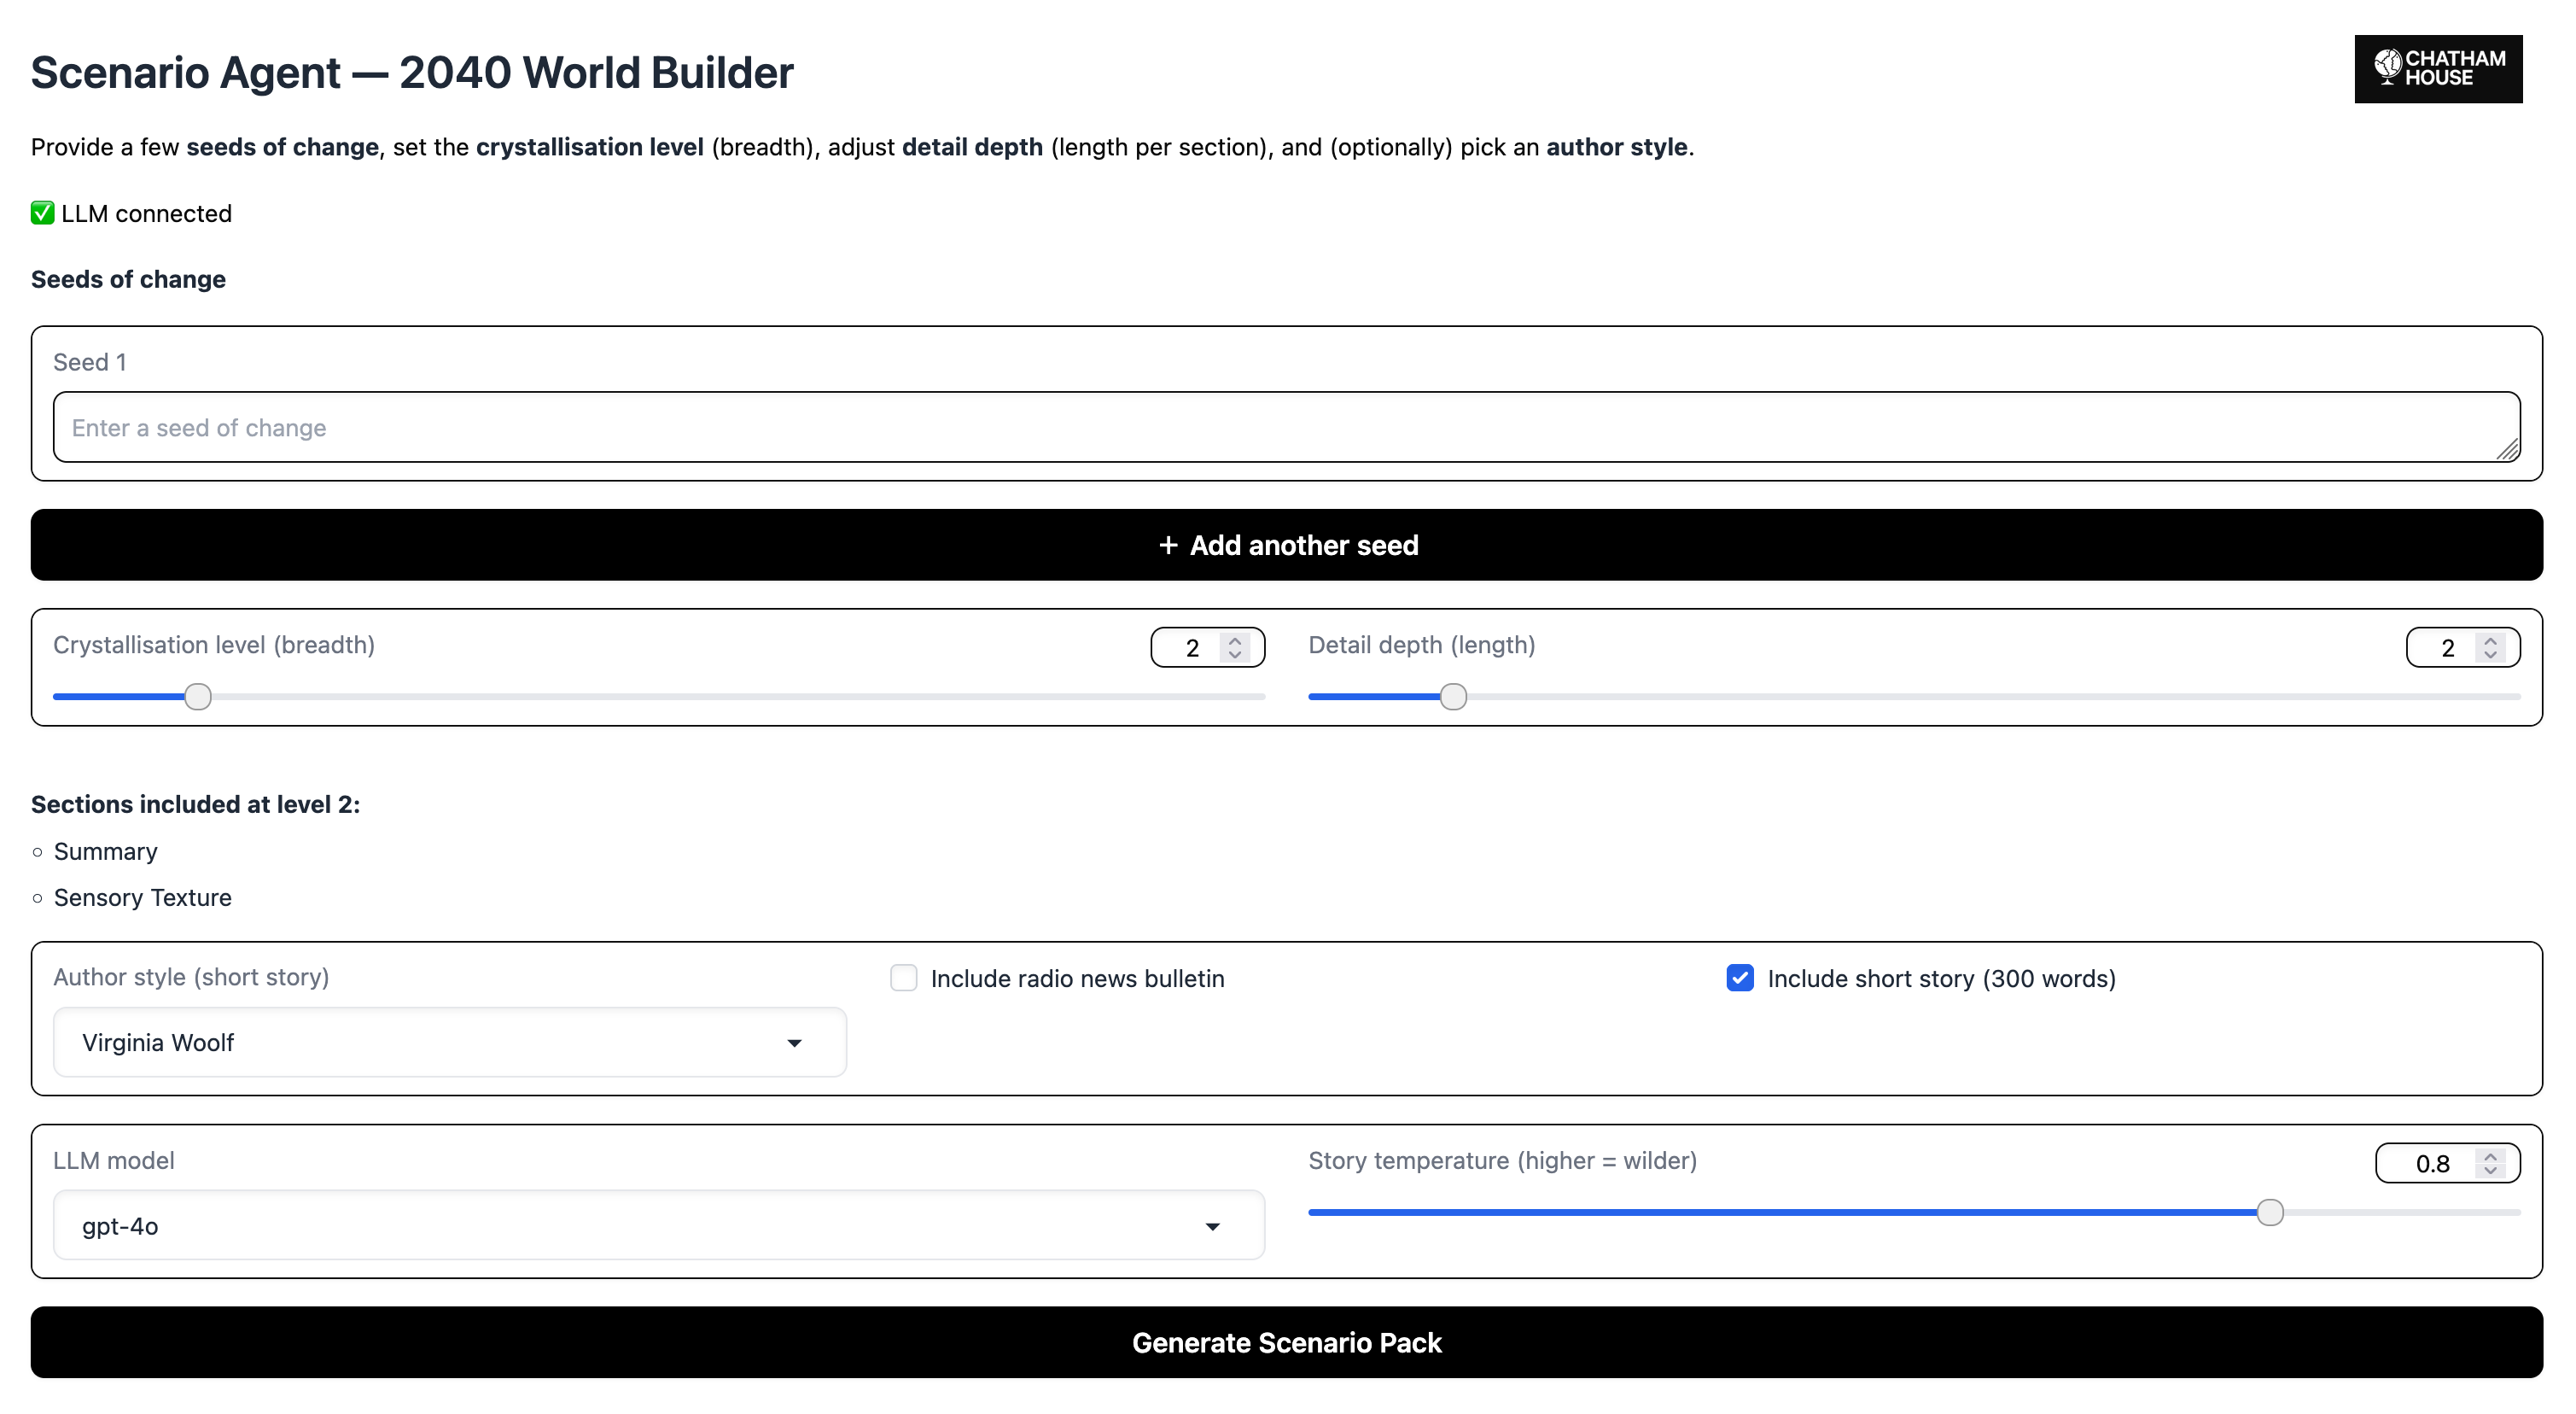This screenshot has height=1414, width=2576.
Task: Select the Summary section list item
Action: coord(106,851)
